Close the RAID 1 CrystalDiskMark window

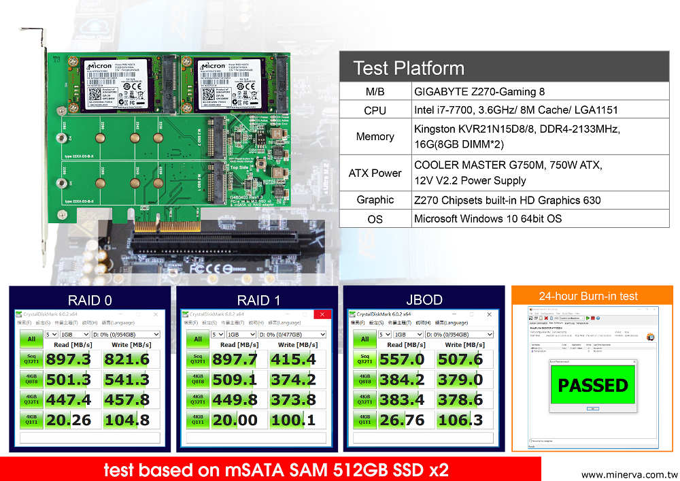pos(322,314)
